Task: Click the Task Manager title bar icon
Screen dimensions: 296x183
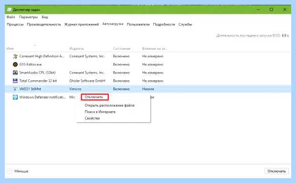Action: (9, 10)
